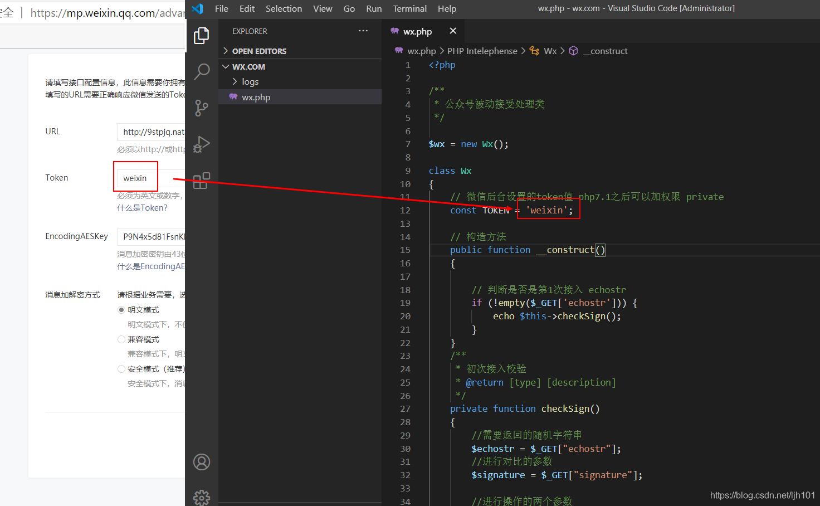Click the Wx breadcrumb item
Viewport: 820px width, 506px height.
coord(550,51)
